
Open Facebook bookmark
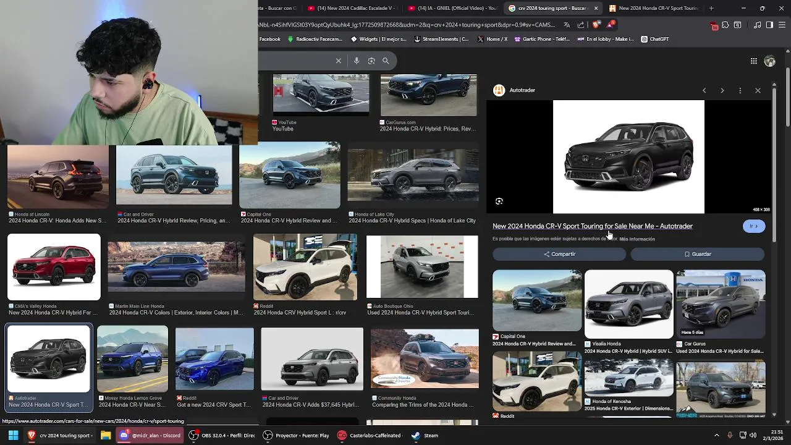[269, 39]
